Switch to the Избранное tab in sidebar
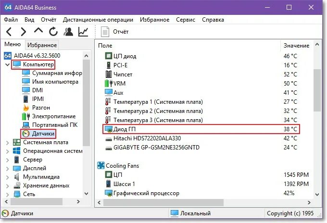 click(x=42, y=45)
